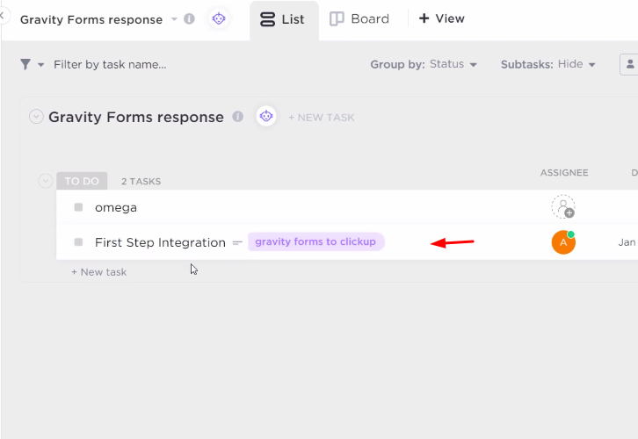Click description icon next to First Step Integration
638x439 pixels.
[x=237, y=242]
